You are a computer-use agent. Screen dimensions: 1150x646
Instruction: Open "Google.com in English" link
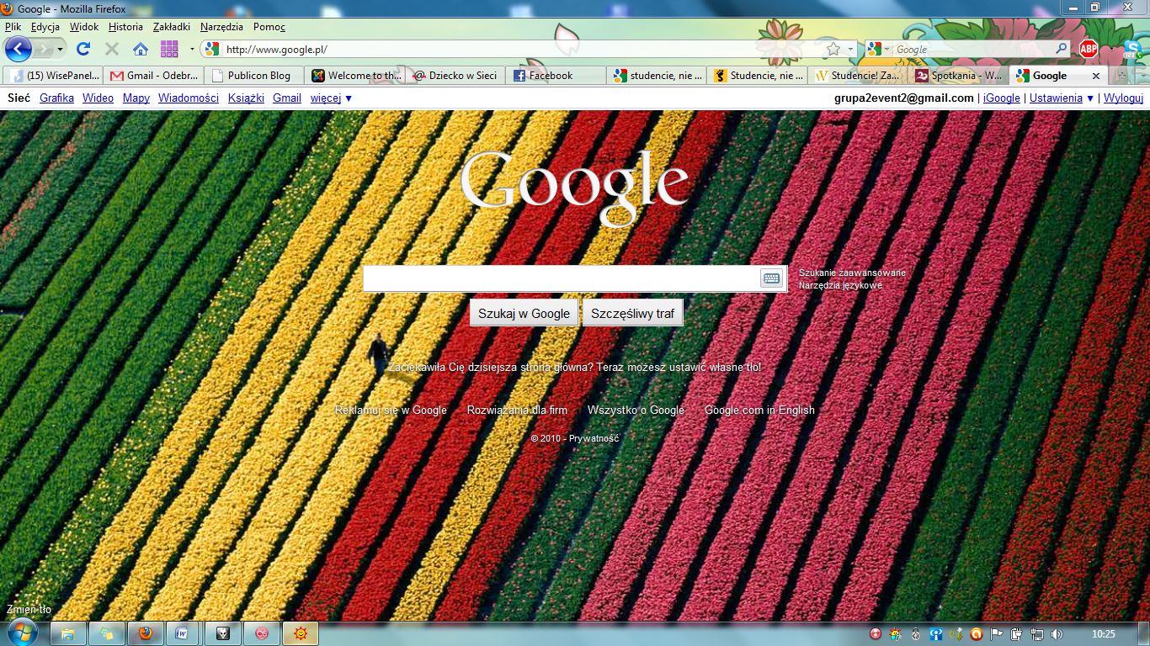click(759, 410)
